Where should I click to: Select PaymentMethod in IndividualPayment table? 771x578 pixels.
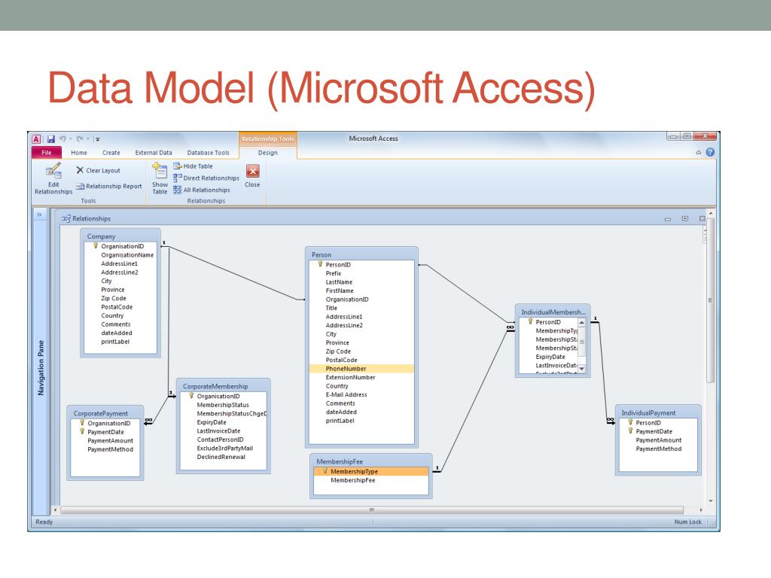tap(658, 449)
